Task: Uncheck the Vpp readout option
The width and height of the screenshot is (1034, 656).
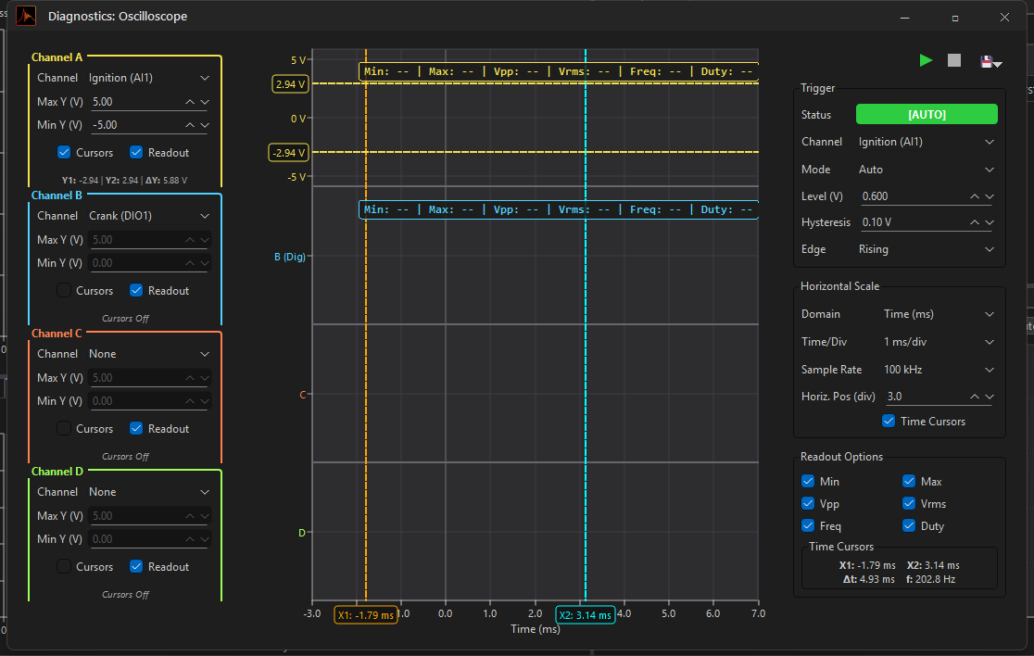Action: tap(808, 504)
